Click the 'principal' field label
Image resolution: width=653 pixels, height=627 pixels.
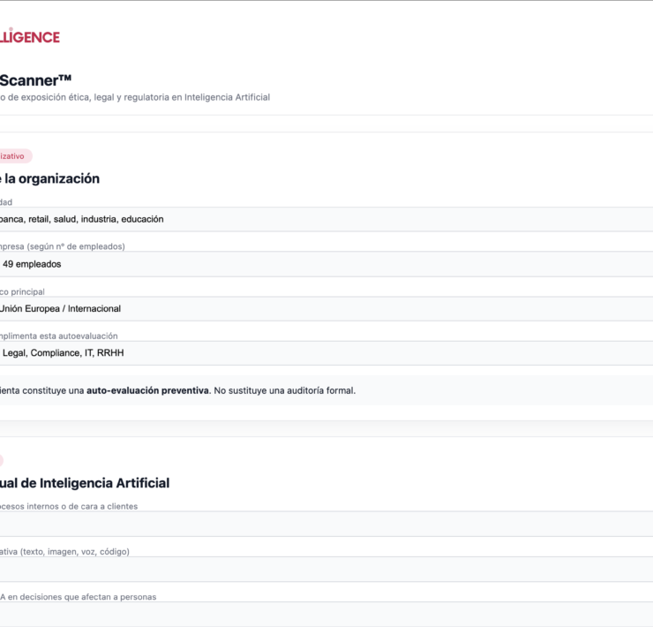22,291
